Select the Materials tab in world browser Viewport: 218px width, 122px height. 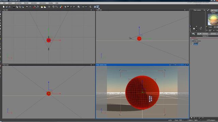[x=201, y=34]
